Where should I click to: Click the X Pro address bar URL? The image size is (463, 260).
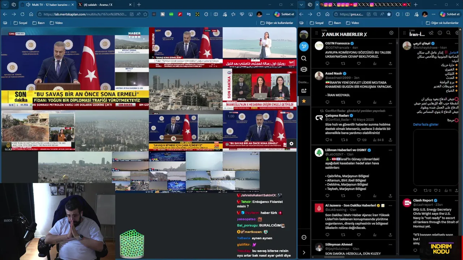[x=351, y=14]
